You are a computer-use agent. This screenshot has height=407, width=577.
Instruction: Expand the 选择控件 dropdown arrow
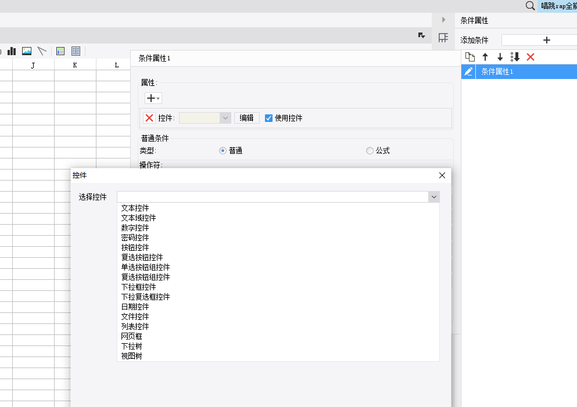[x=433, y=197]
